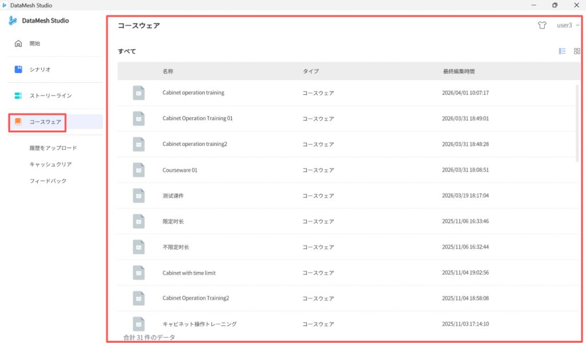This screenshot has width=586, height=343.
Task: Click the 最終編集時間 column header
Action: 458,71
